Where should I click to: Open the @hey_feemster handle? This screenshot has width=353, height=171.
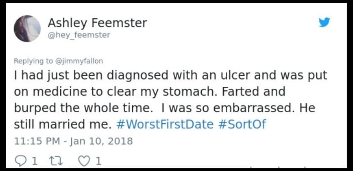[79, 35]
